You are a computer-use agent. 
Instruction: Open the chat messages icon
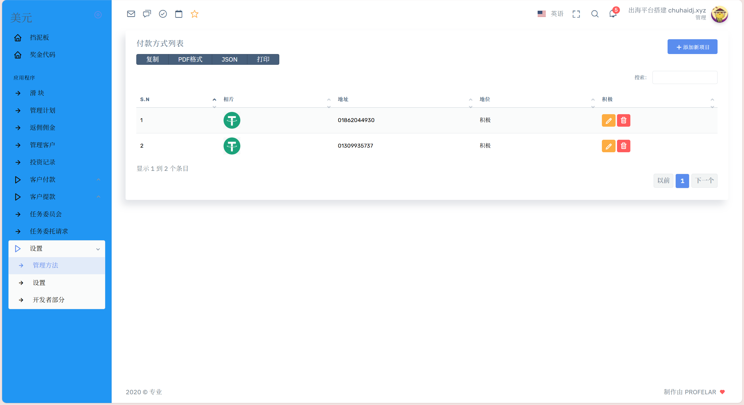[x=147, y=14]
